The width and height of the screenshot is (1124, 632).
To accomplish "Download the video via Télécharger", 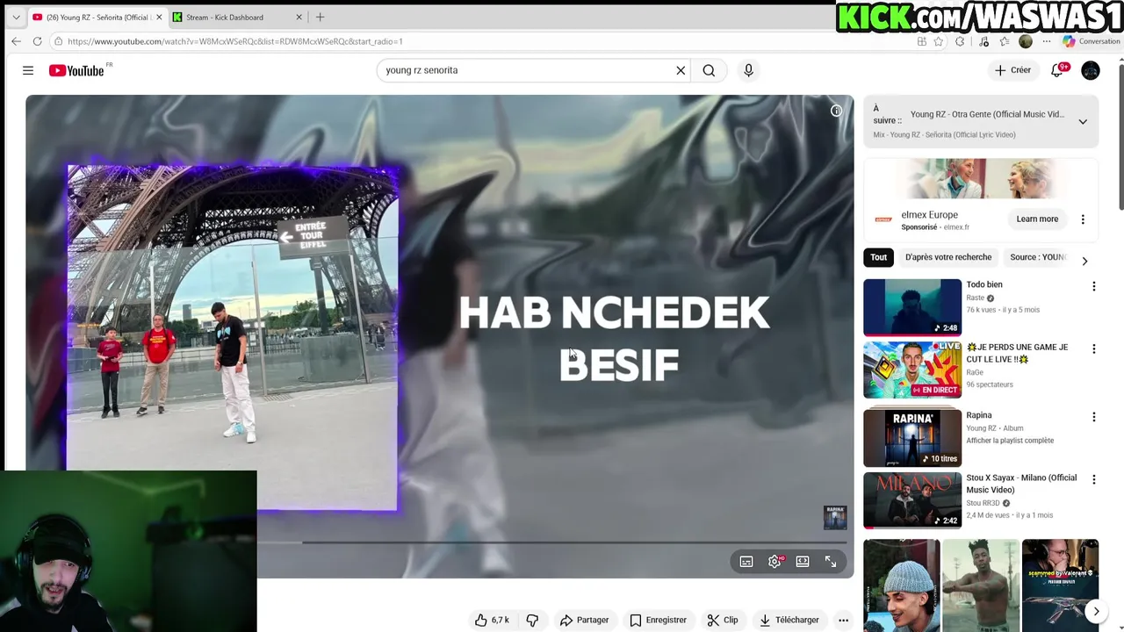I will click(789, 620).
